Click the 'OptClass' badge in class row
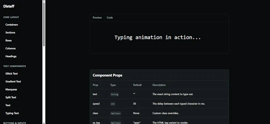 116,113
